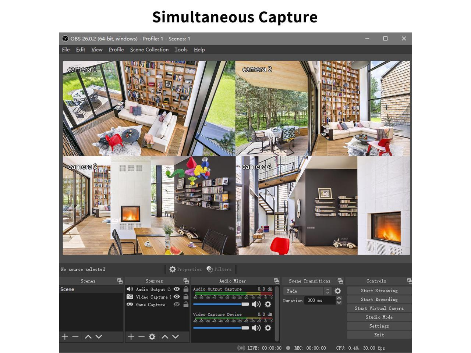This screenshot has width=471, height=353.
Task: Click Start Virtual Camera button
Action: pyautogui.click(x=379, y=309)
